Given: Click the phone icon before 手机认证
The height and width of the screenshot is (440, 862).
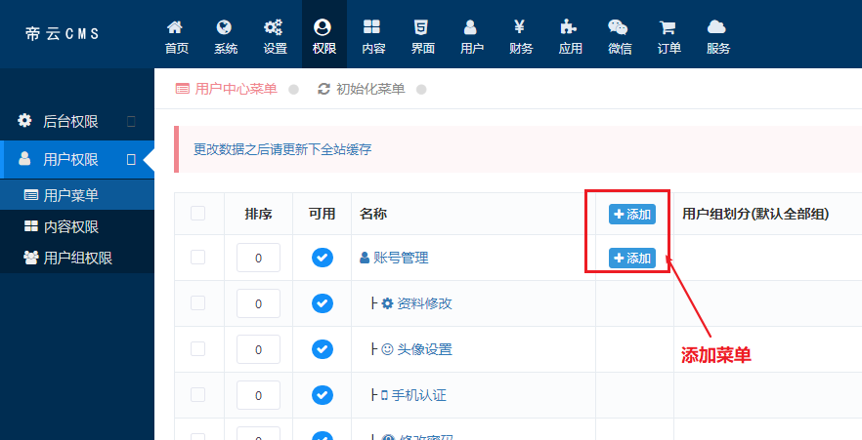Looking at the screenshot, I should coord(385,394).
